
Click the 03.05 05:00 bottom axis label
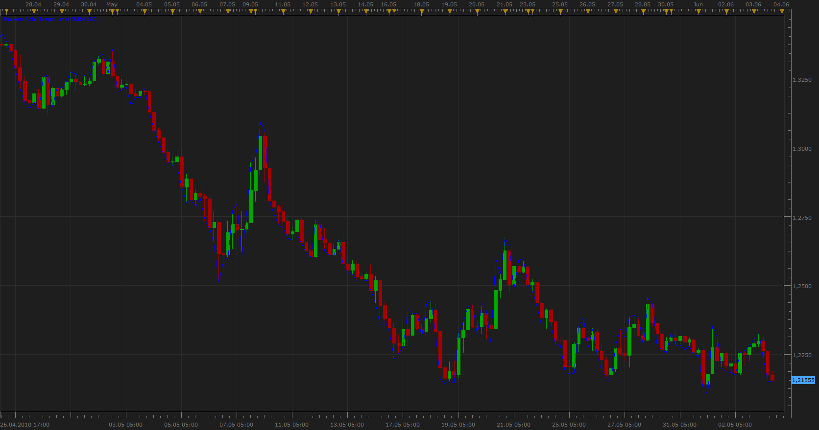126,425
